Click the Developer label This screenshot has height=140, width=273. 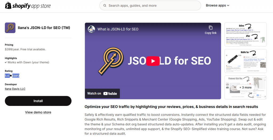tap(11, 84)
